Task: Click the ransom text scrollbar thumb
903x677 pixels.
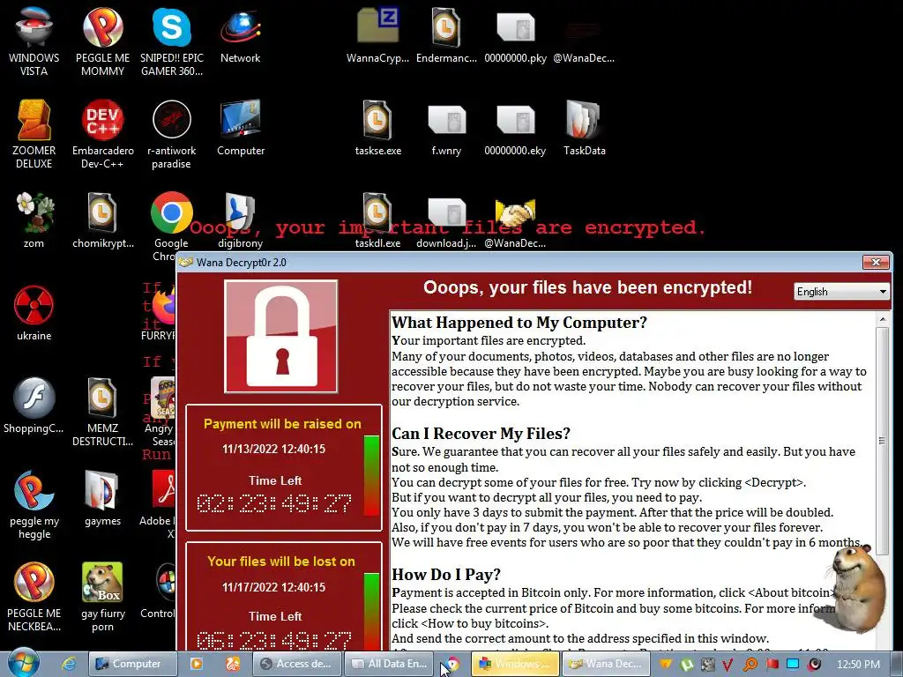Action: tap(882, 441)
